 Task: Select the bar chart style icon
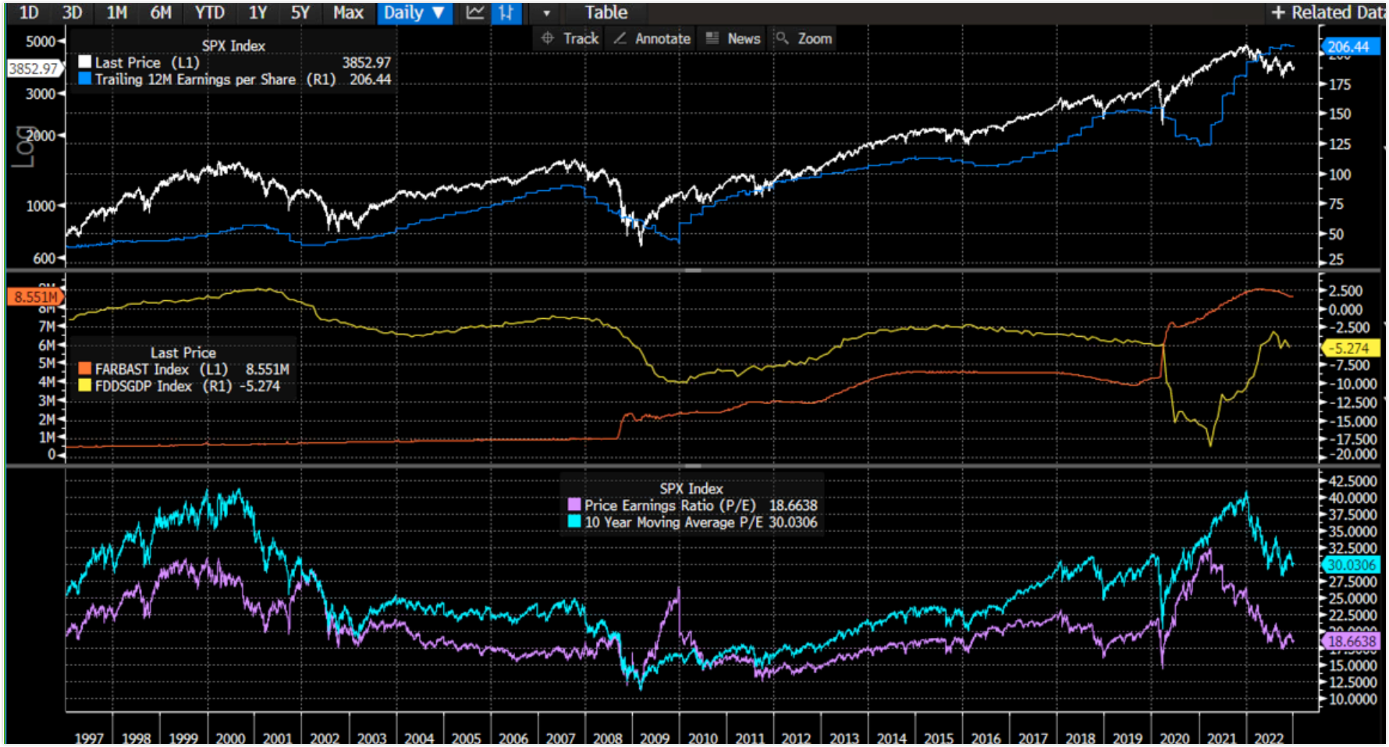(506, 12)
